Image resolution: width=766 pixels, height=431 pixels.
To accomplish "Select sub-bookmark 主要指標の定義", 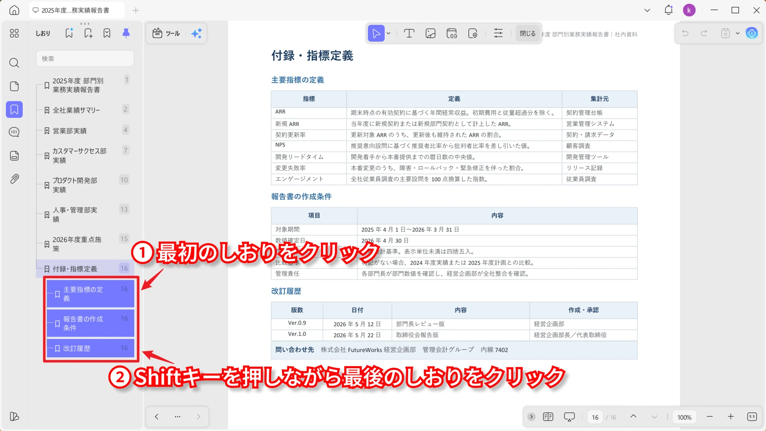I will point(90,293).
